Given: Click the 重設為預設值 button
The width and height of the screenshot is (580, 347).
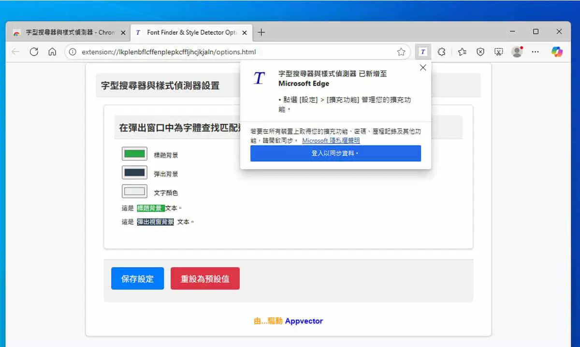Looking at the screenshot, I should tap(205, 278).
